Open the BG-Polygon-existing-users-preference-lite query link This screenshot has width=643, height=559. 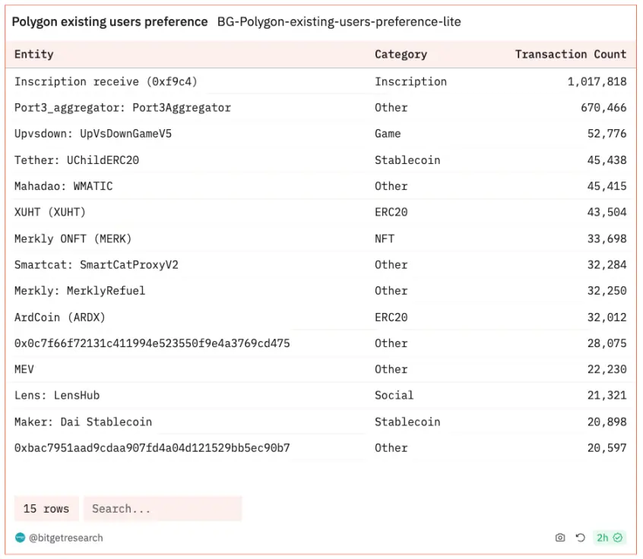coord(339,22)
